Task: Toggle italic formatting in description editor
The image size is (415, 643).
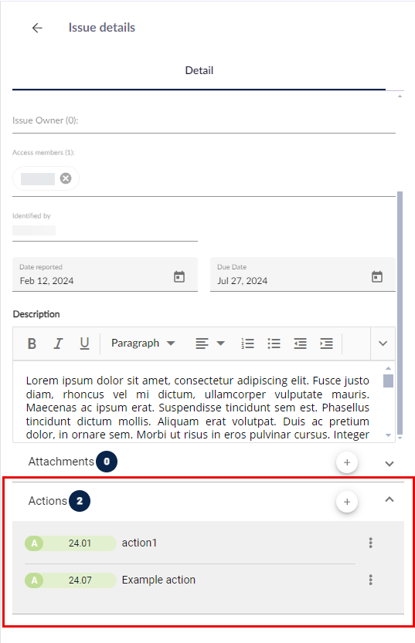Action: click(x=58, y=343)
